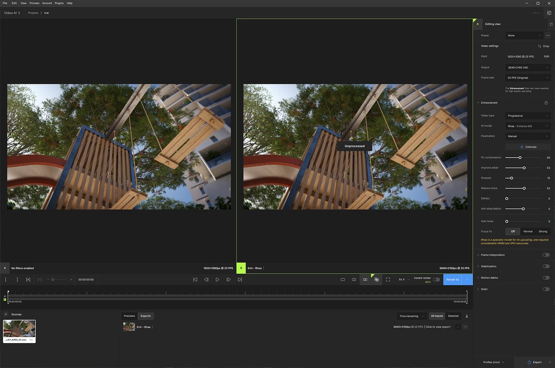Screen dimensions: 555x368
Task: Enter fullscreen preview mode
Action: click(388, 279)
